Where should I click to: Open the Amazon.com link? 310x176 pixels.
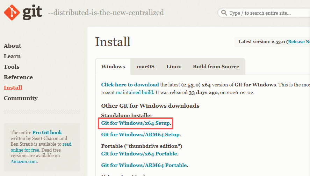(24, 162)
